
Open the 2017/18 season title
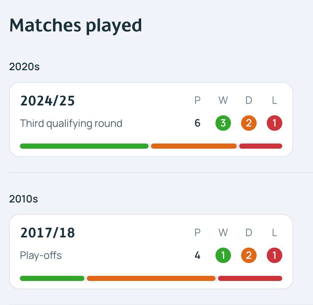click(x=48, y=233)
